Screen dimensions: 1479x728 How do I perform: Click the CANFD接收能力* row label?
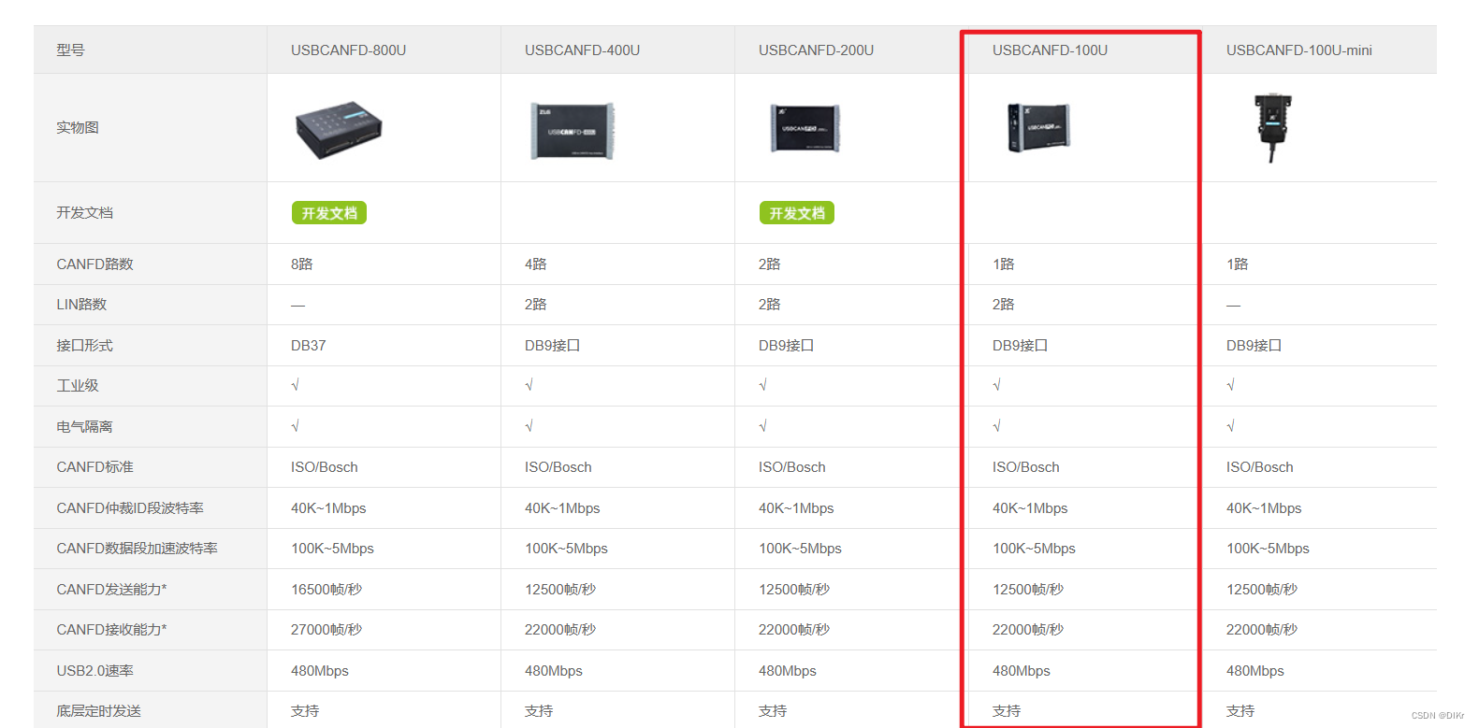(x=111, y=630)
